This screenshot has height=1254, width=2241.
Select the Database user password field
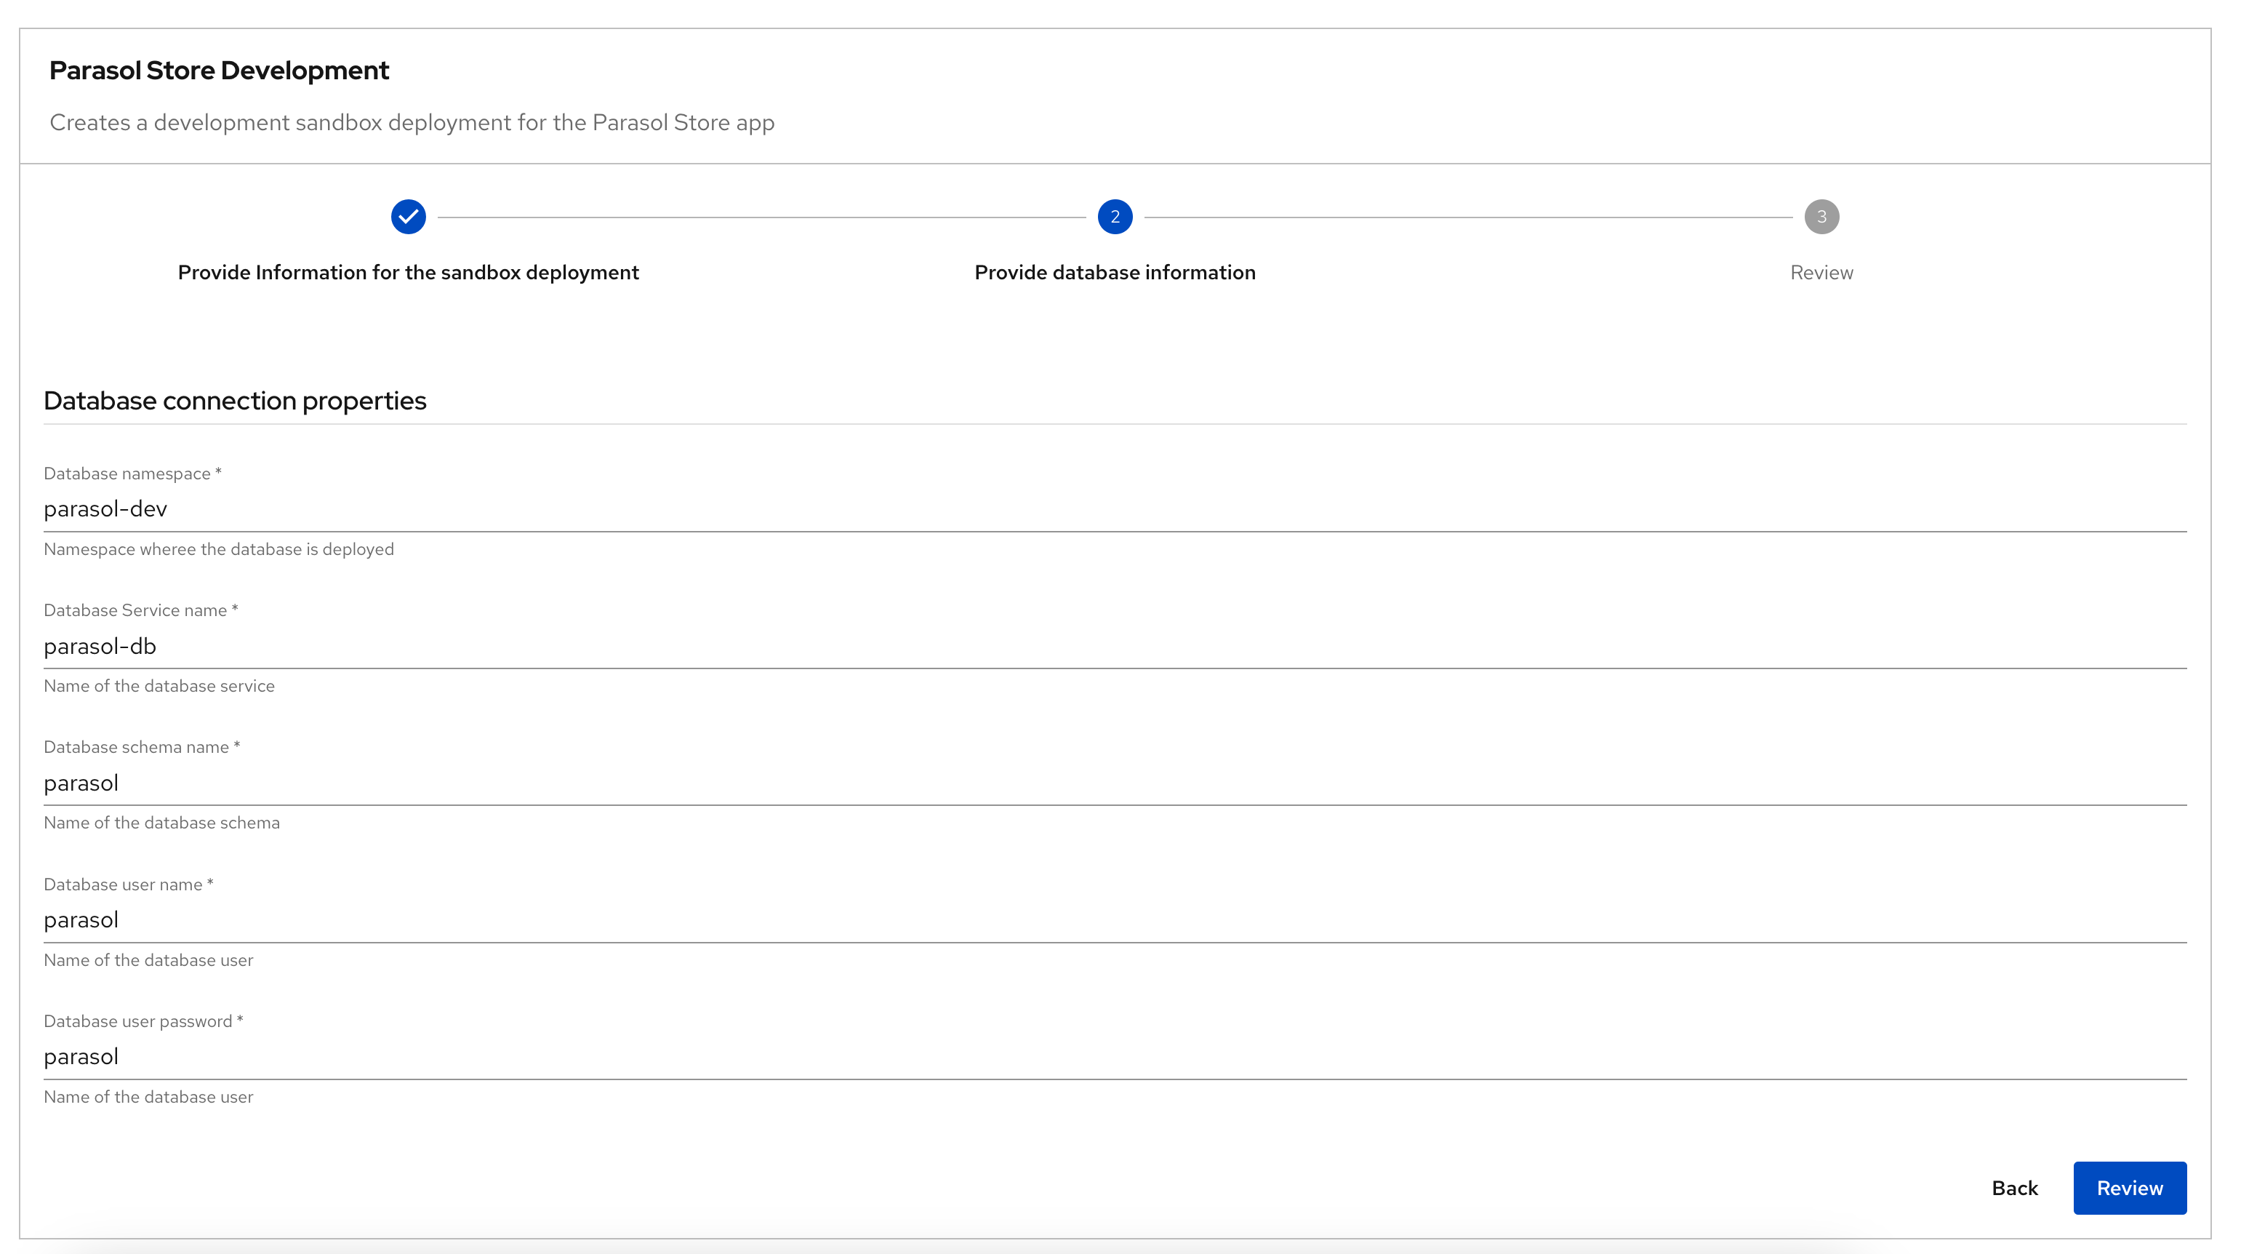tap(1115, 1056)
